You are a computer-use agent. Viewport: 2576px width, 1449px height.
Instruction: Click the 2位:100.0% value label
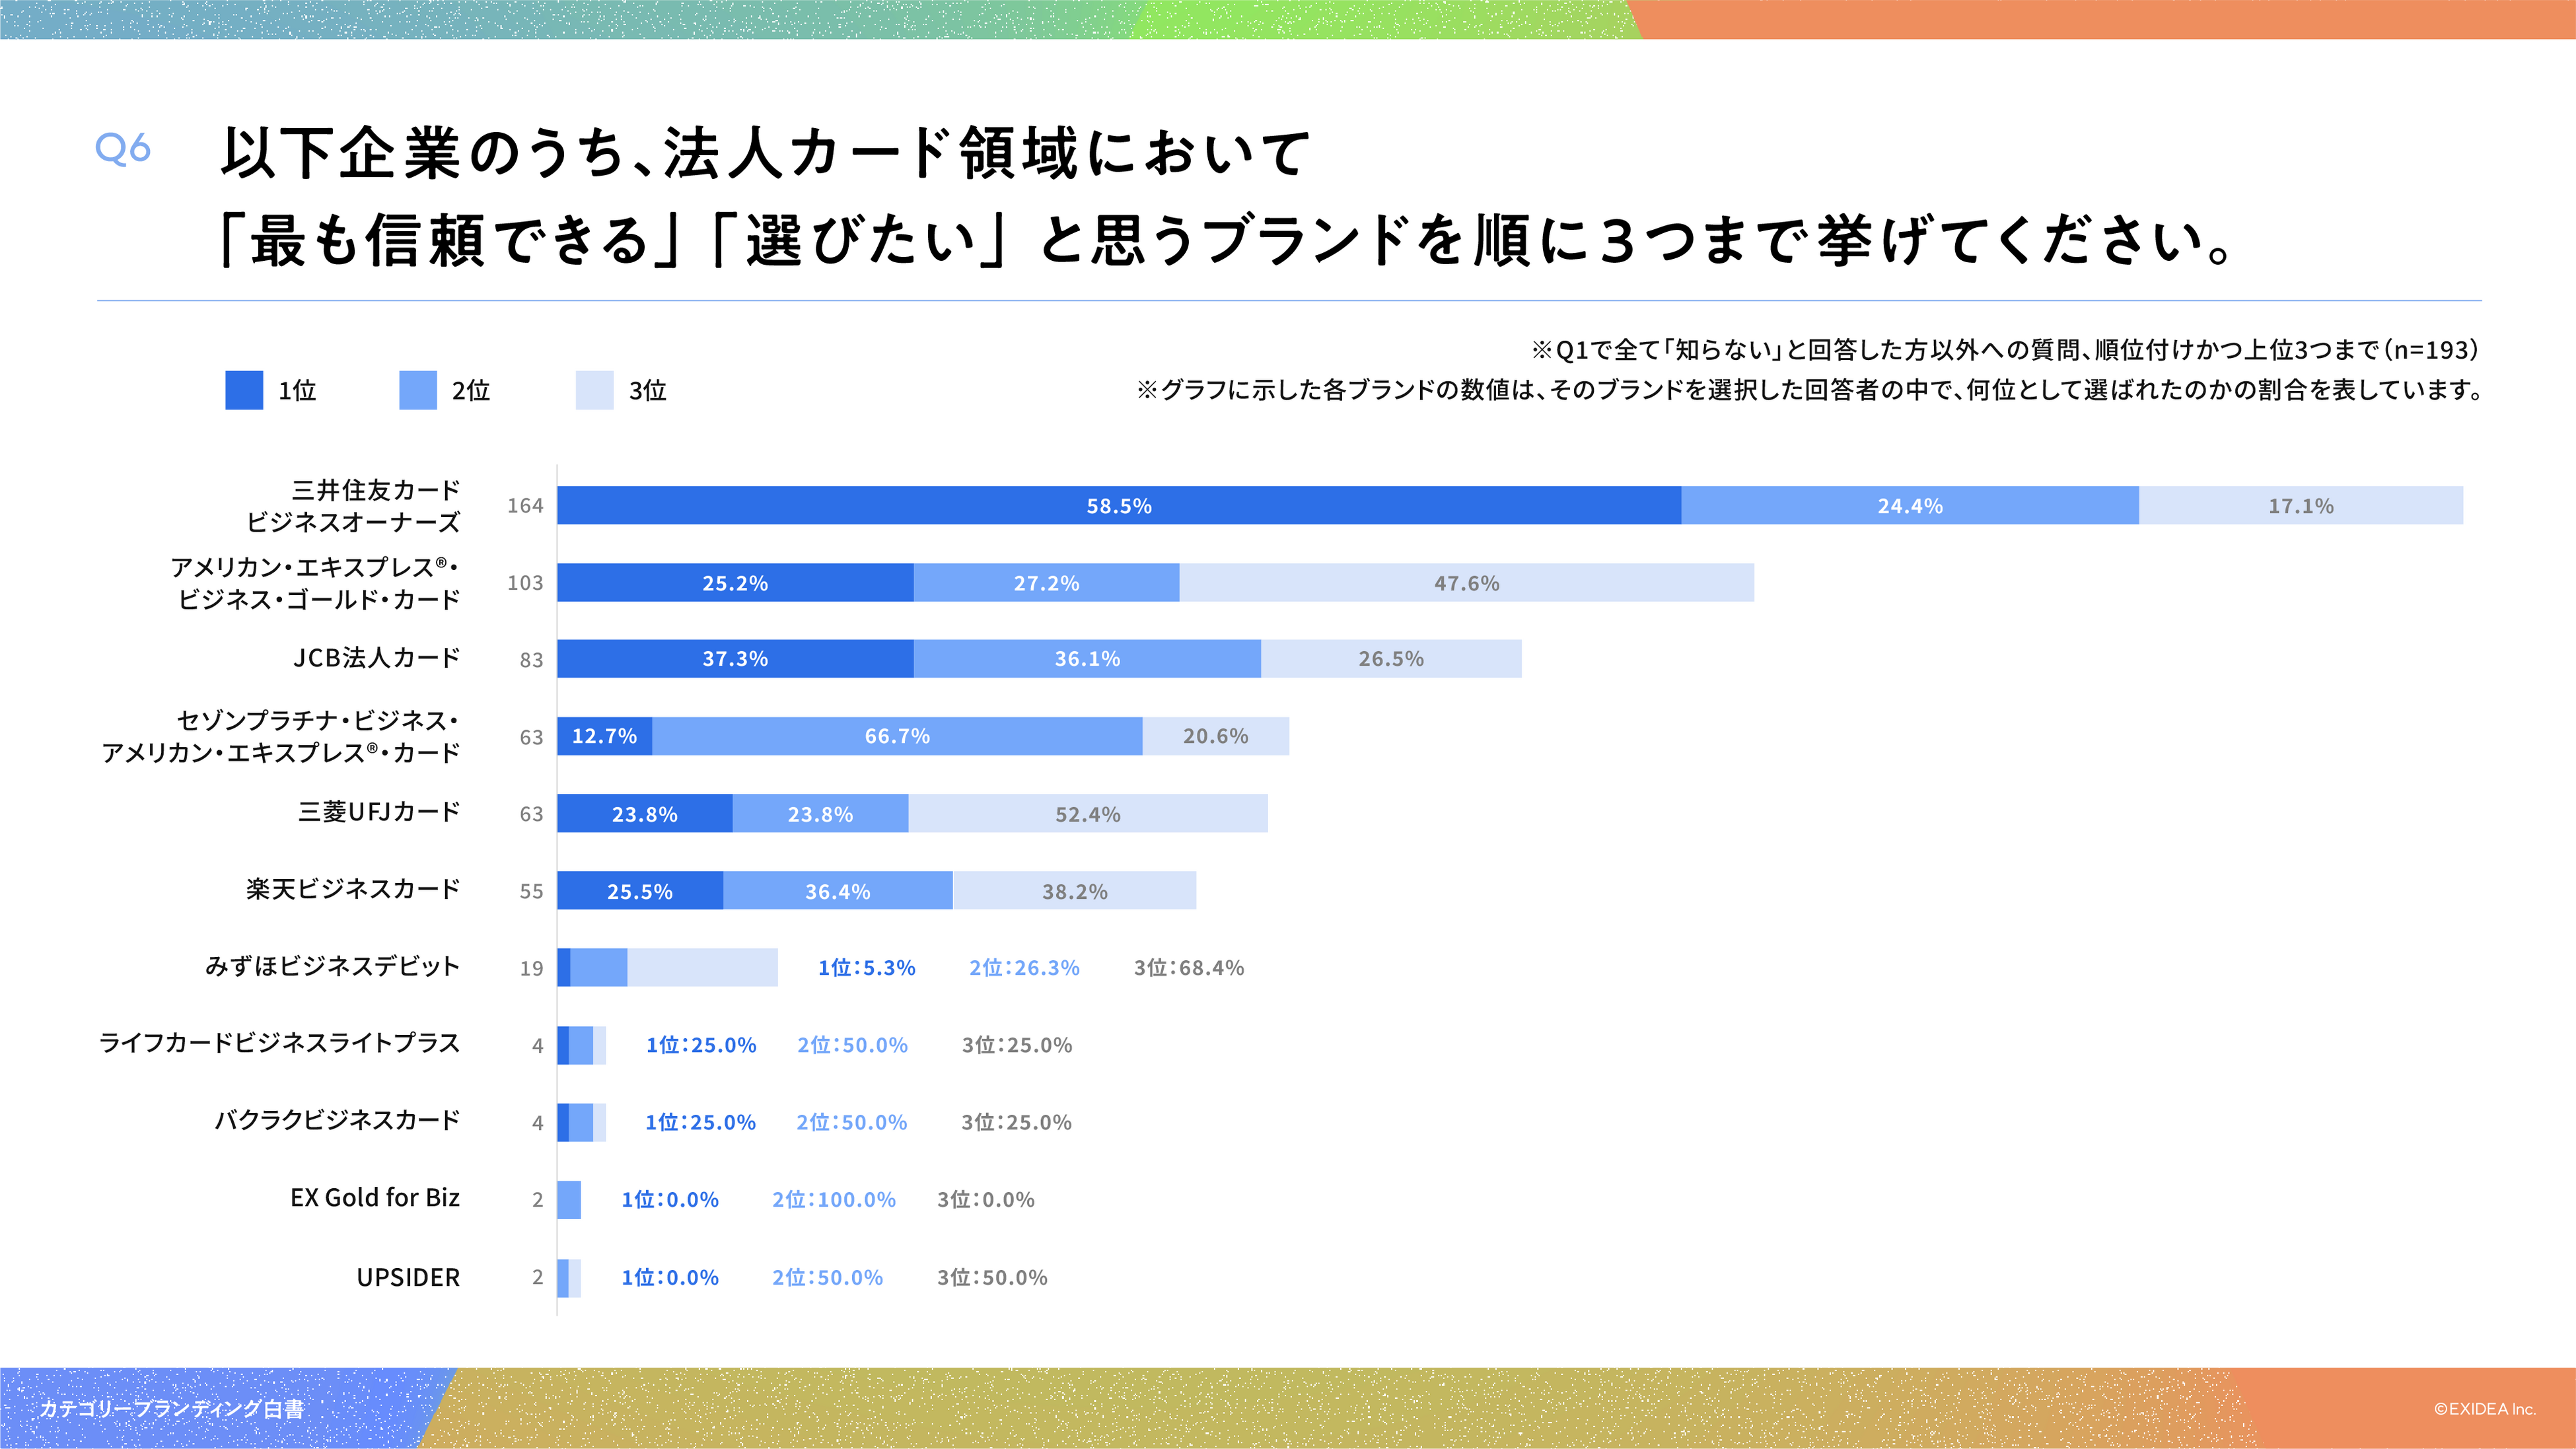[x=833, y=1199]
